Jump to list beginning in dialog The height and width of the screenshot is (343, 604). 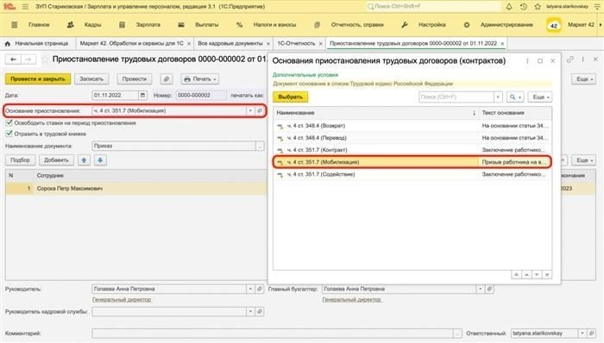(x=516, y=275)
